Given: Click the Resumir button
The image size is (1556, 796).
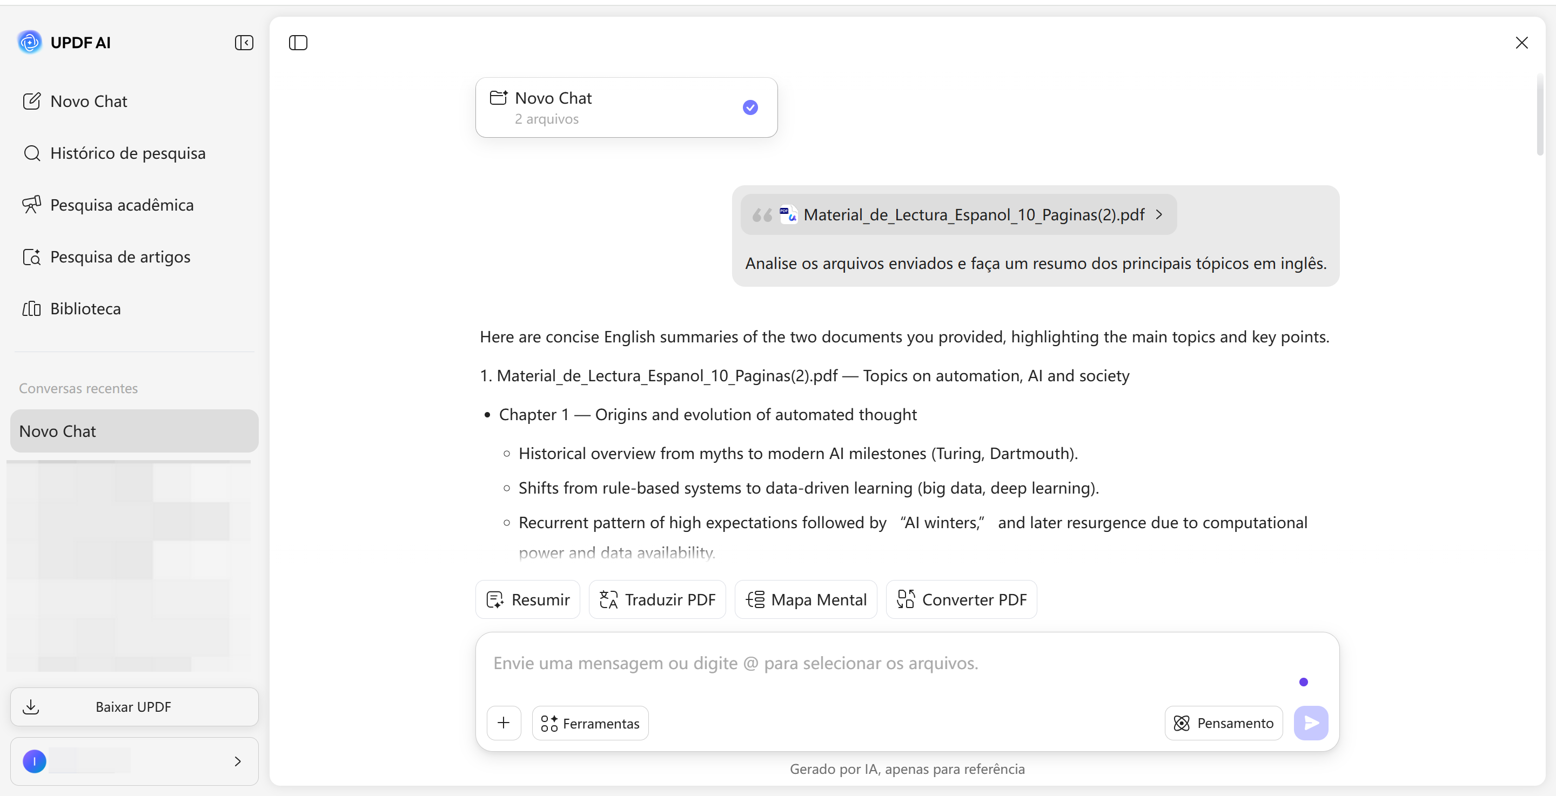Looking at the screenshot, I should (528, 600).
